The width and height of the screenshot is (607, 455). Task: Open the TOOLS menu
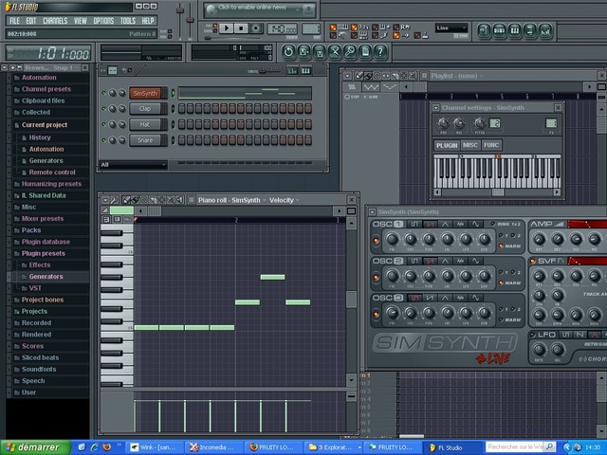[x=127, y=20]
